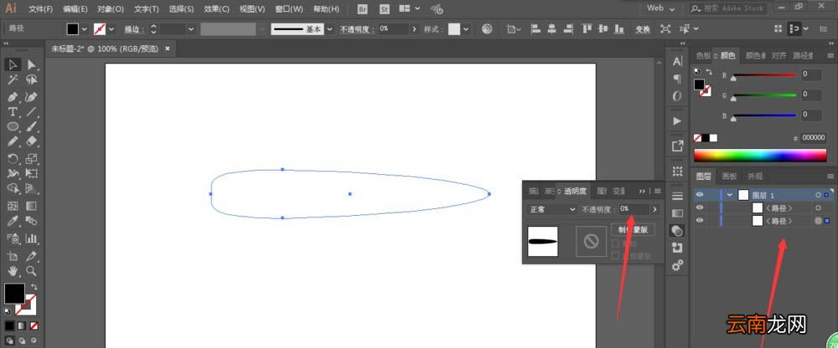
Task: Open the 正常 blend mode dropdown
Action: [551, 209]
